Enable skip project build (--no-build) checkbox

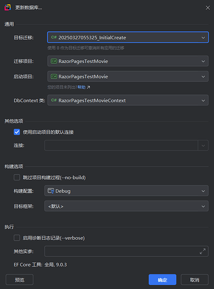pyautogui.click(x=17, y=177)
